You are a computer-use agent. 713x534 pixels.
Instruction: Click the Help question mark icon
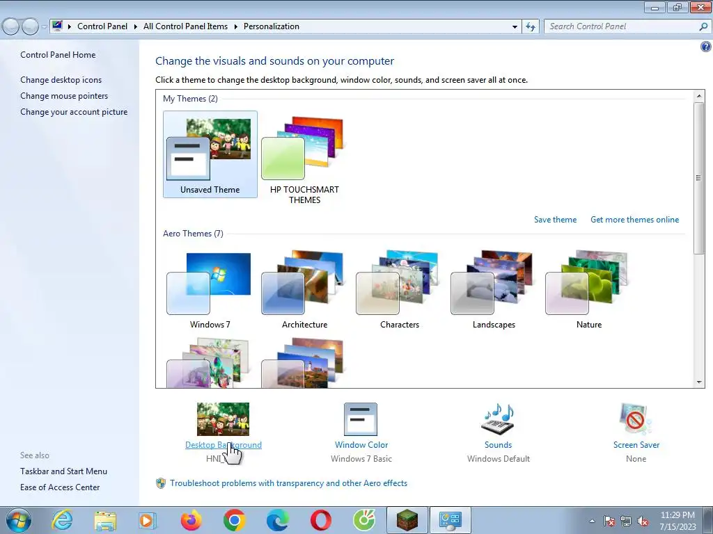point(706,47)
